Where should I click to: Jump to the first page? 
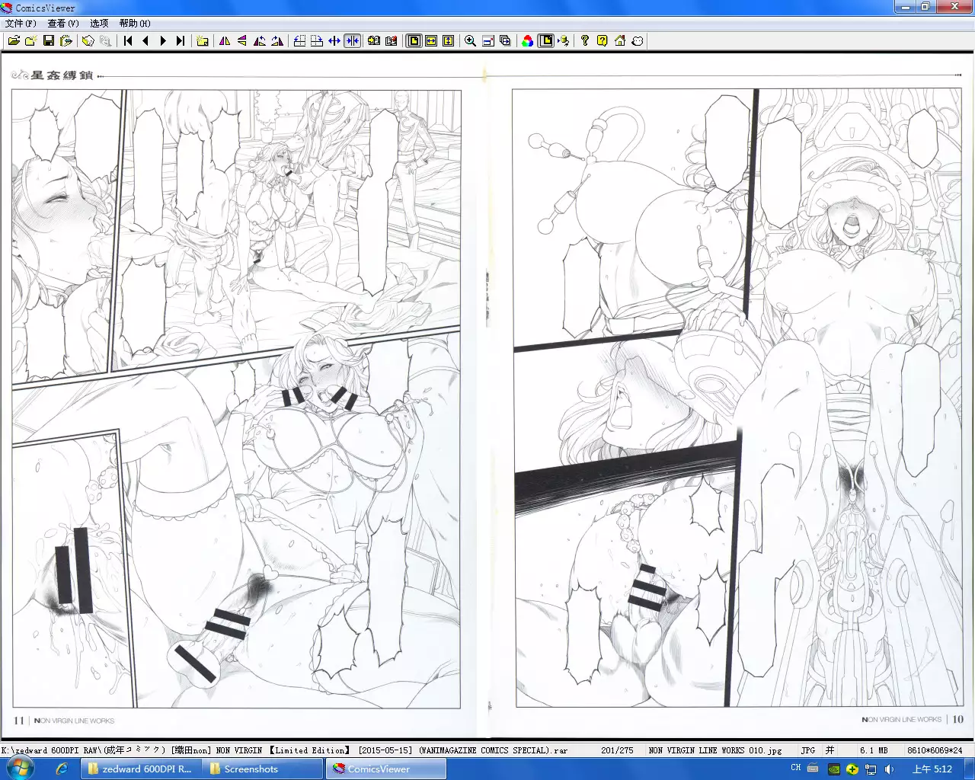[128, 41]
